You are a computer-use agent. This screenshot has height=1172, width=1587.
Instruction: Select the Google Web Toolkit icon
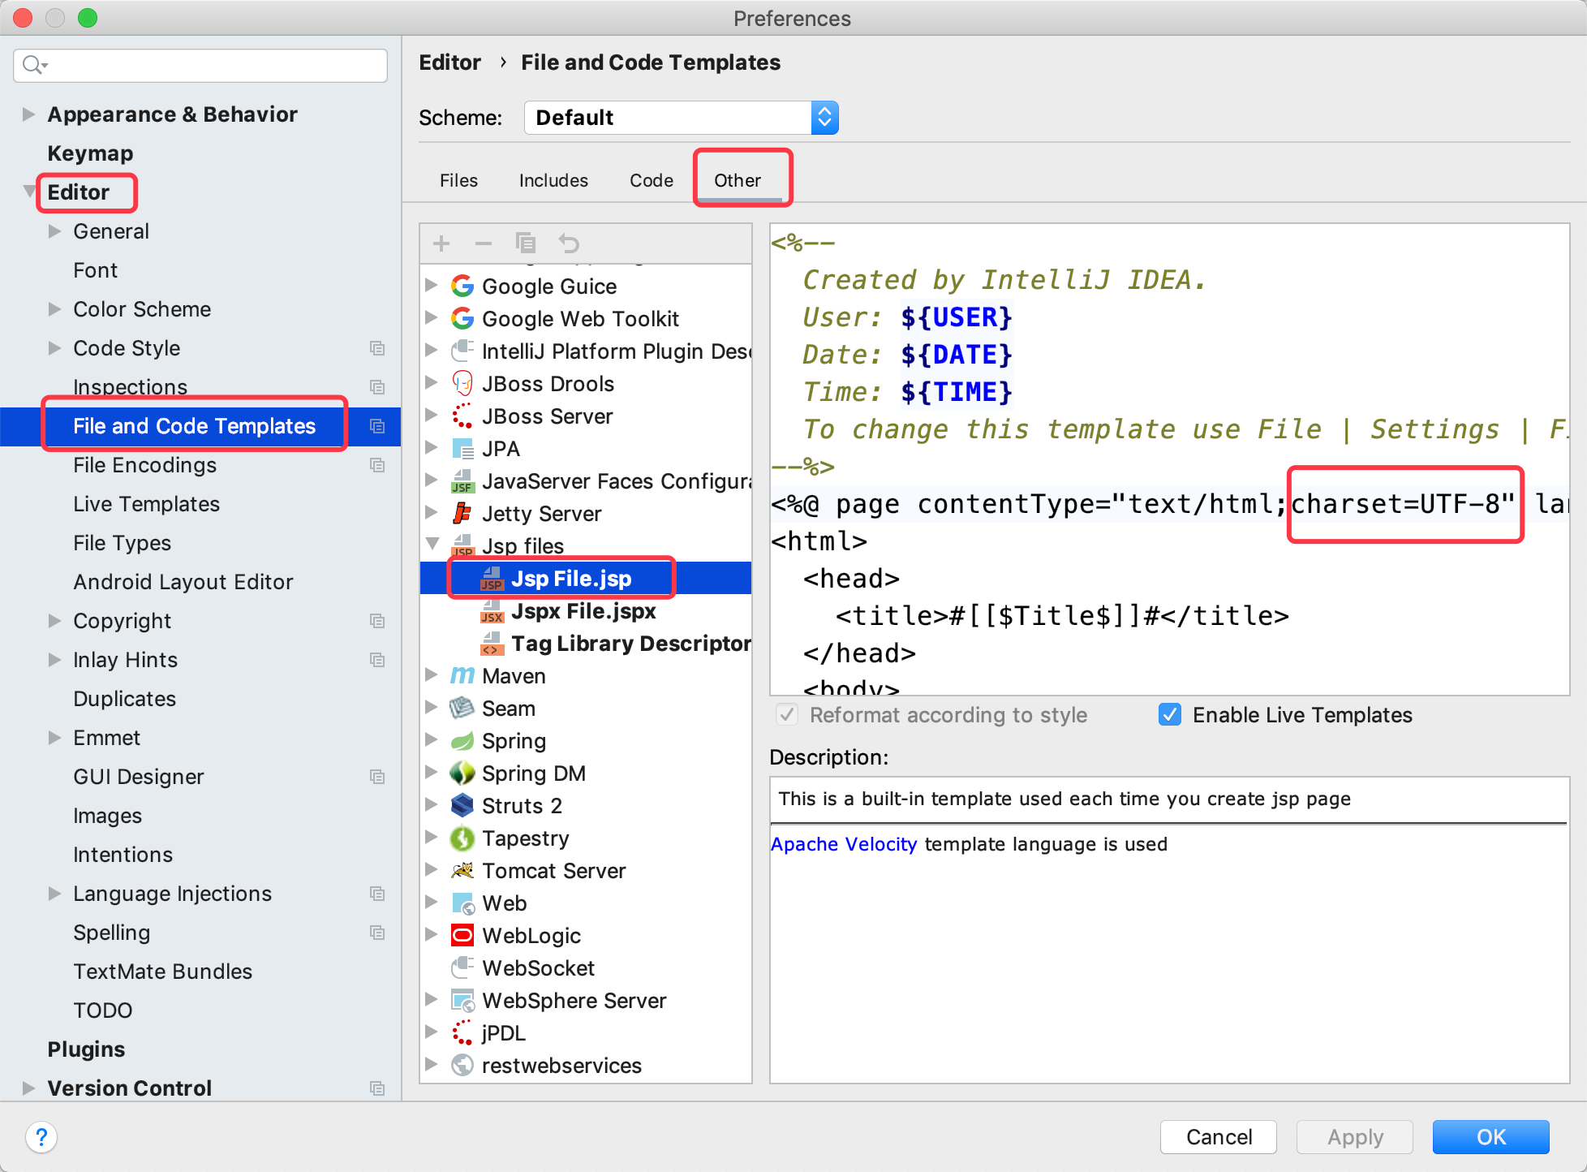click(462, 318)
